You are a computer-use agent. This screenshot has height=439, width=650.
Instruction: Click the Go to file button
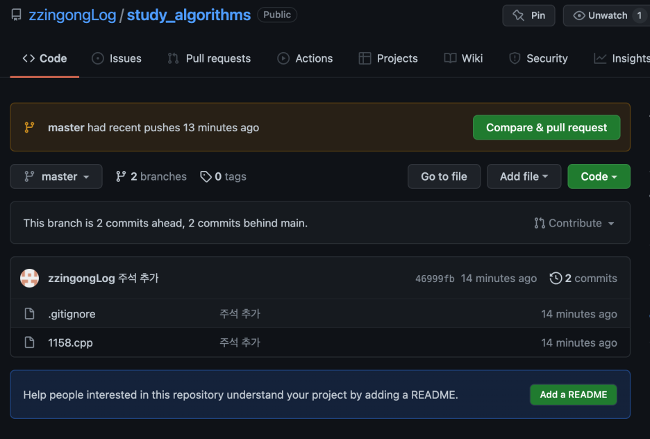point(444,176)
